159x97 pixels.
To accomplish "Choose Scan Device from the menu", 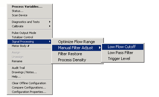I will click(x=19, y=15).
